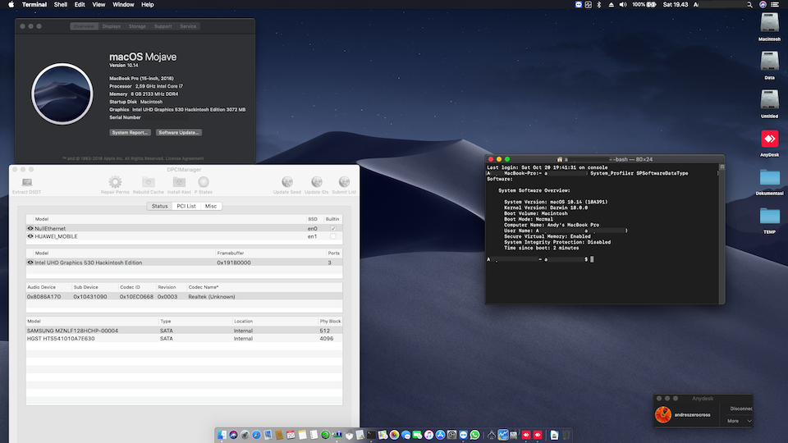Image resolution: width=788 pixels, height=443 pixels.
Task: Uncheck Builtin checkbox for NullEthernet
Action: tap(332, 228)
